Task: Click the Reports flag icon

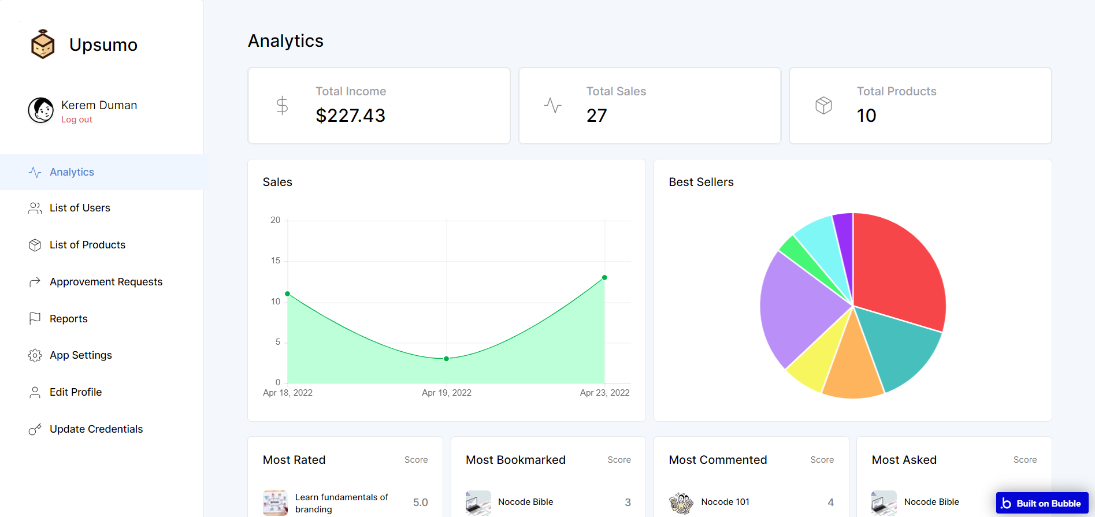Action: 35,319
